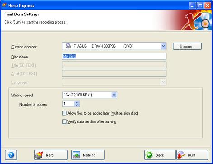Open help with the blue question mark icon

(x=11, y=155)
